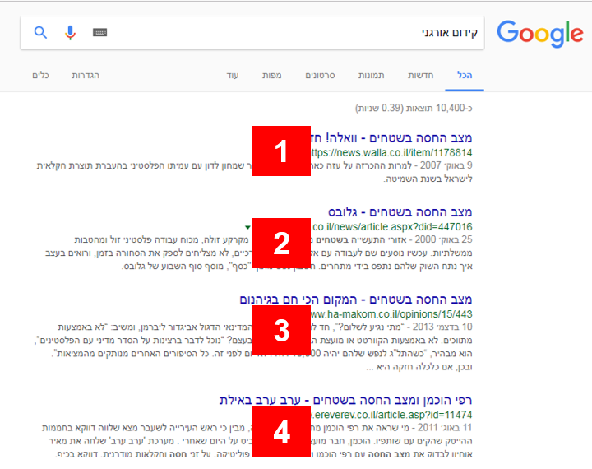The image size is (592, 469).
Task: Open the result מצב החסה בשטחים - גלובס
Action: click(400, 212)
